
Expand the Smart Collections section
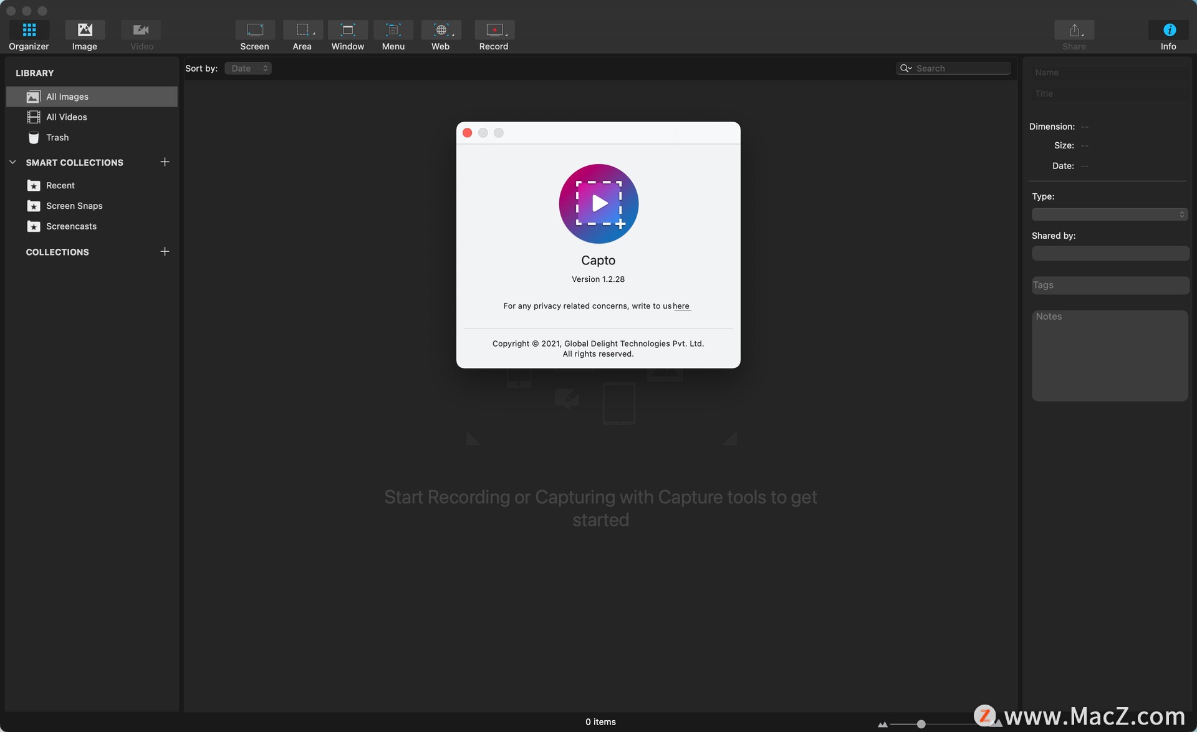click(12, 163)
